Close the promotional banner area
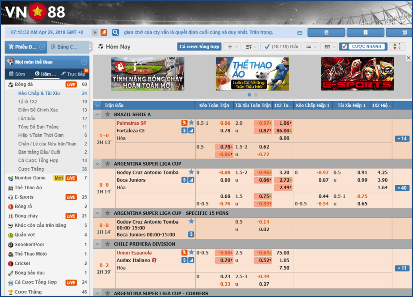 click(409, 58)
